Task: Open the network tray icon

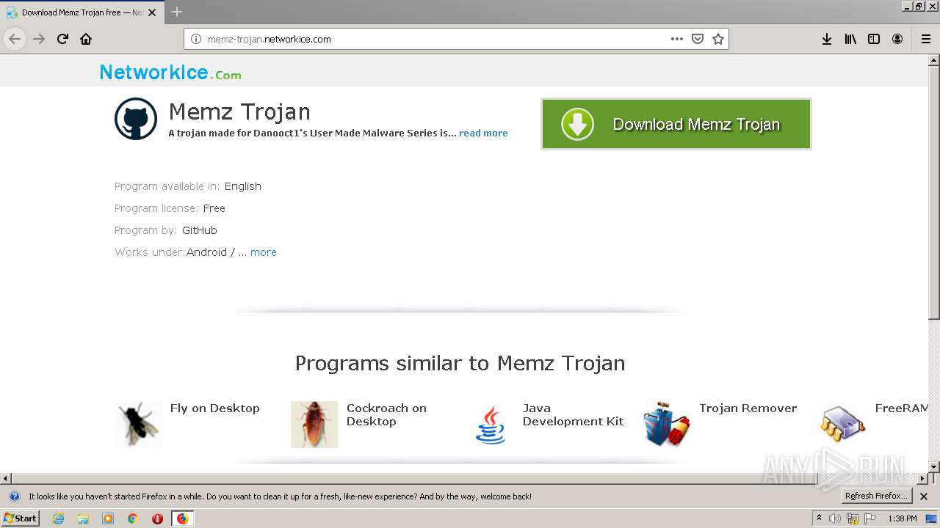Action: point(853,518)
